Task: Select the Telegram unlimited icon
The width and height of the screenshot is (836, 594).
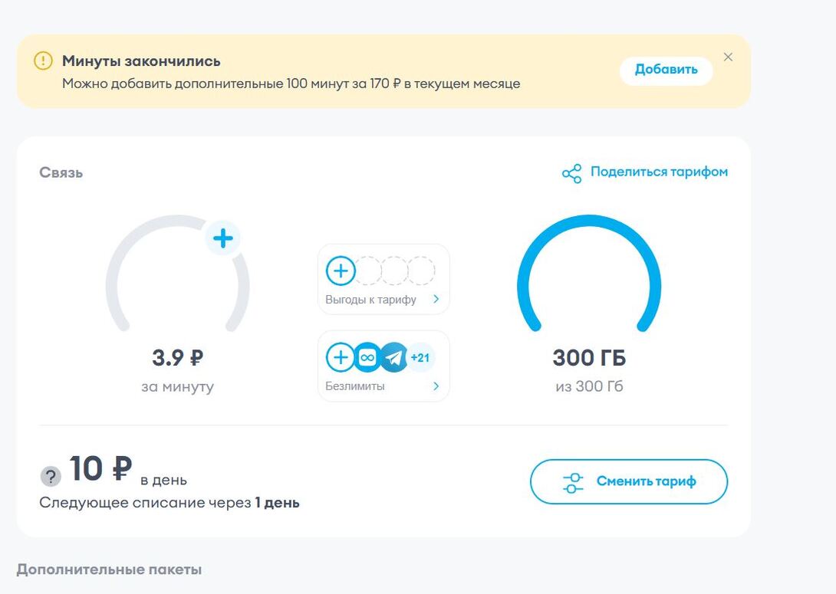Action: point(393,357)
